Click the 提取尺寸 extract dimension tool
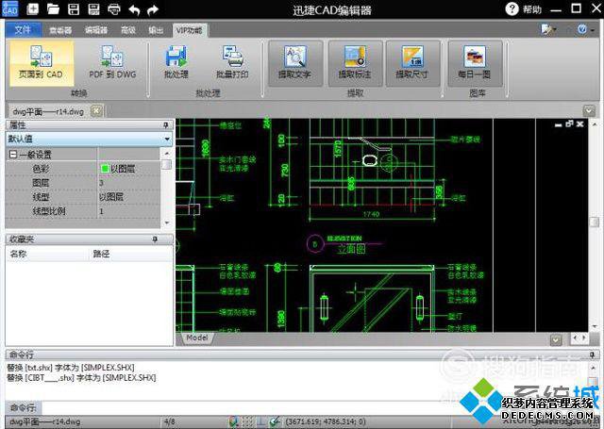Screen dimensions: 604x429 coord(412,63)
